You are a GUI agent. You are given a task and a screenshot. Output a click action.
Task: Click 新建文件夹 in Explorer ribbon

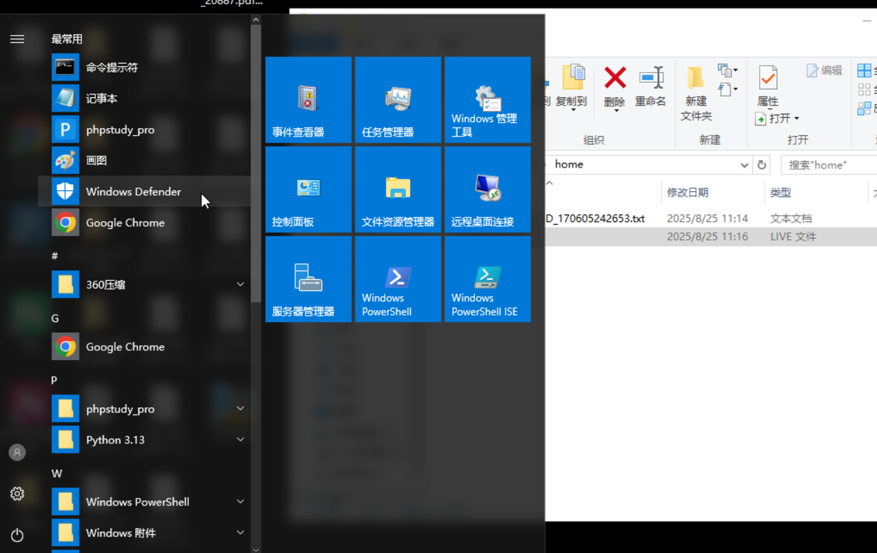click(696, 94)
